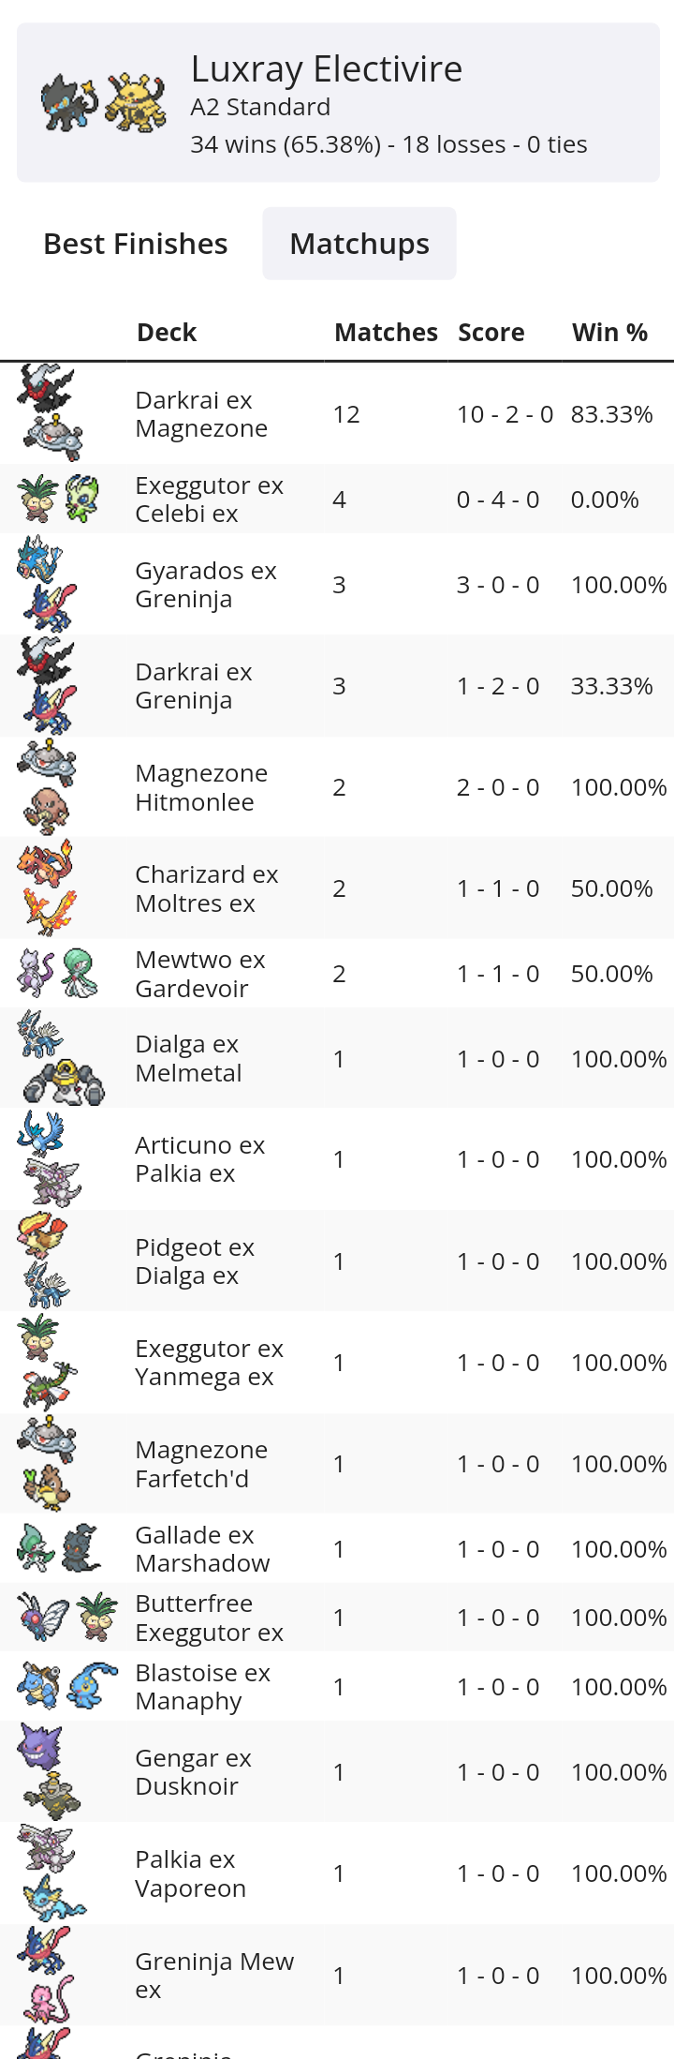Click the Gengar ex Dusknoir sprites

49,1771
